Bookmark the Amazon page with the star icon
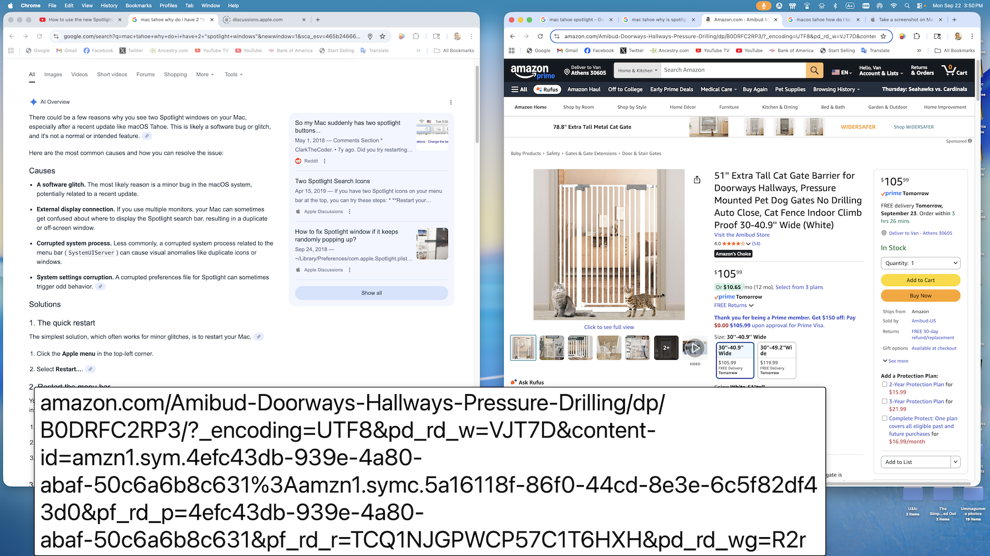 click(883, 36)
